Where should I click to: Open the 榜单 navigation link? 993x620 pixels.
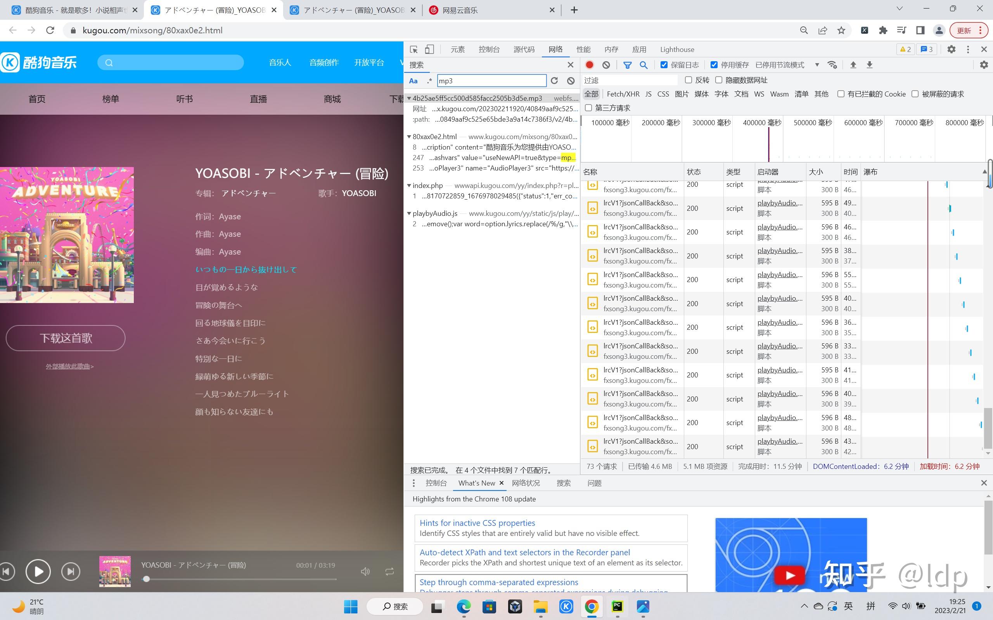(111, 99)
